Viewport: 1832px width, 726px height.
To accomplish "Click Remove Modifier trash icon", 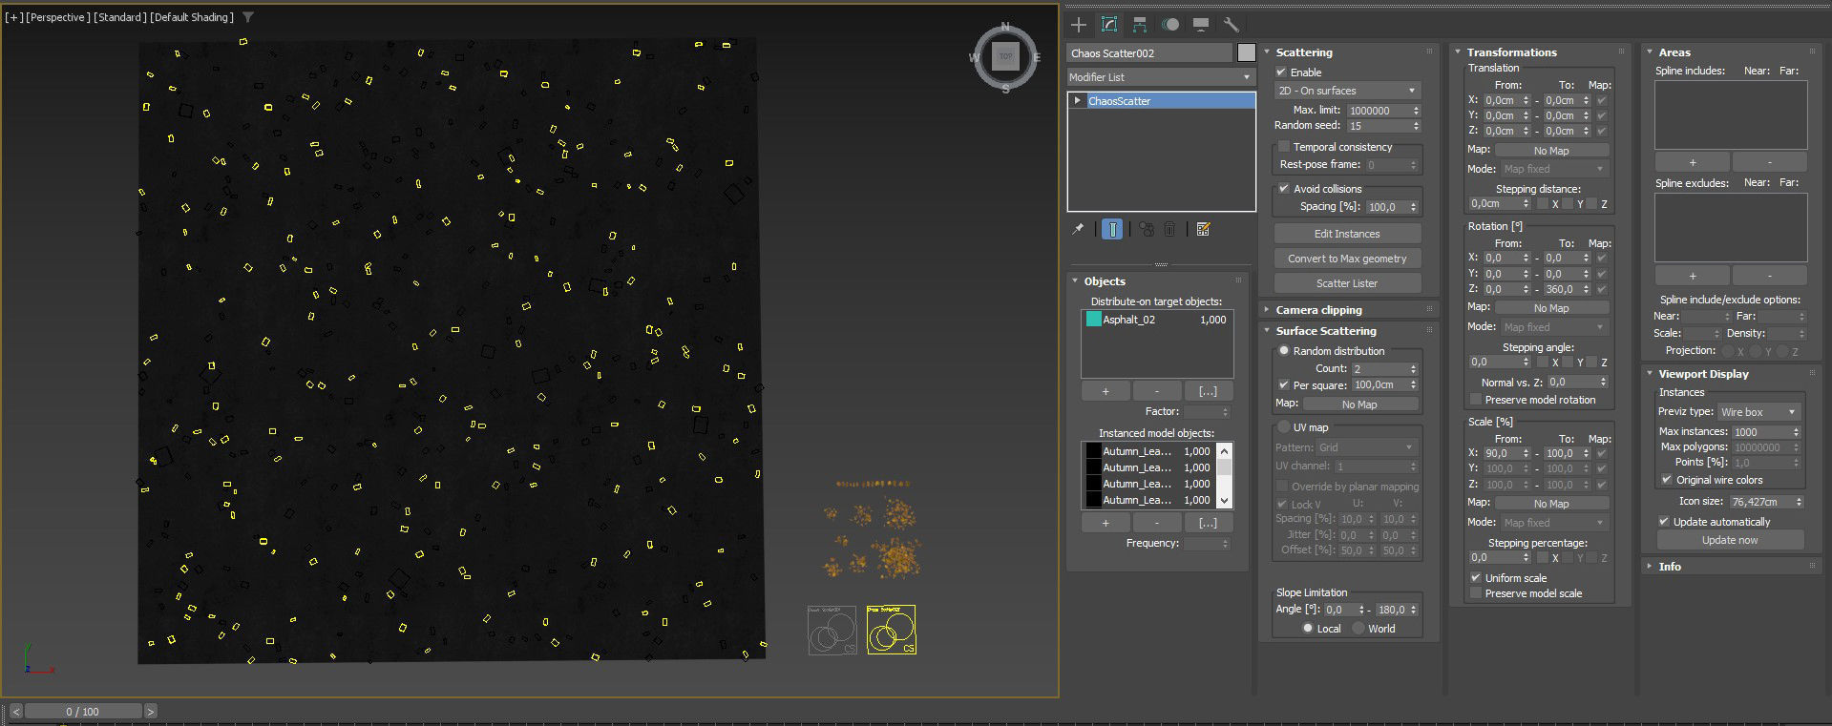I will [x=1169, y=229].
